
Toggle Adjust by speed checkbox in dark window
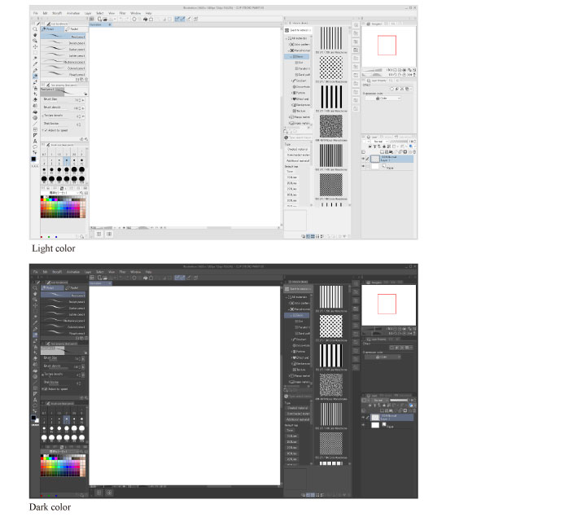point(46,389)
